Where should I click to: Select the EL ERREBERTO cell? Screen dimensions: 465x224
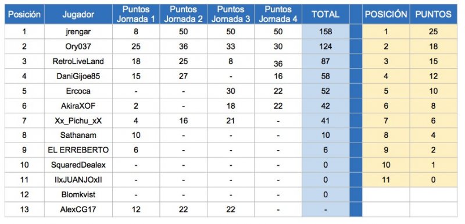[x=78, y=150]
